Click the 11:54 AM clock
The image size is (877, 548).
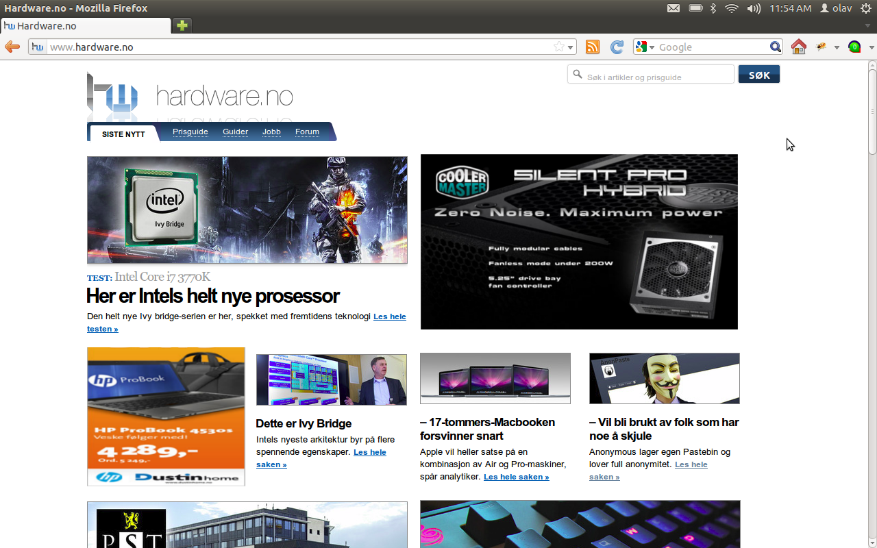(x=791, y=8)
